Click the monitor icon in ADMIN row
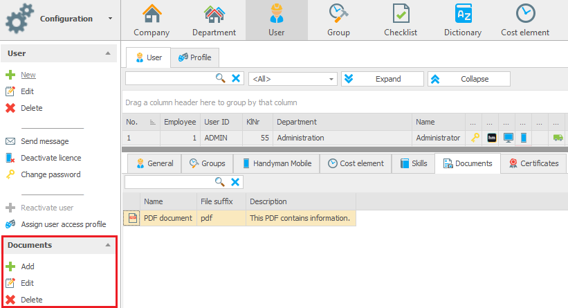This screenshot has height=308, width=568. (509, 138)
